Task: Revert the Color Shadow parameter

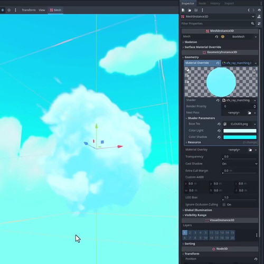Action: (219, 137)
